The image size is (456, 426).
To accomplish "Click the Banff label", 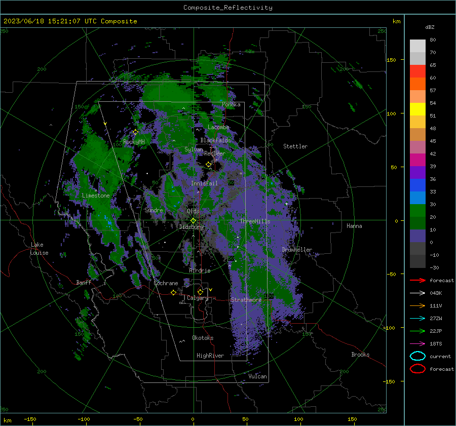I will coord(84,282).
